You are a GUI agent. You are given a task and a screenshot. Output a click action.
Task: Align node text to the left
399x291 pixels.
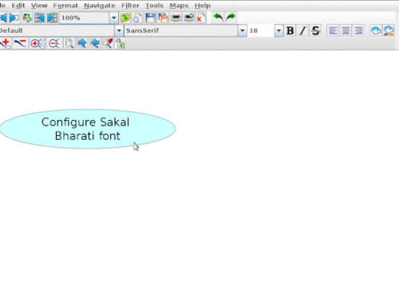point(333,30)
